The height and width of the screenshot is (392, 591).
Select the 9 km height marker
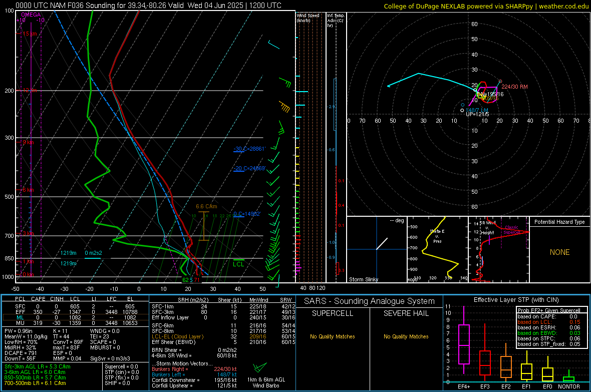(x=28, y=143)
